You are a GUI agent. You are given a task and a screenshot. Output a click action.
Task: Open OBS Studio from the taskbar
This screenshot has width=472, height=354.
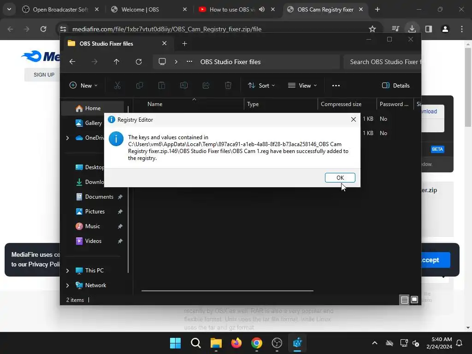click(277, 343)
